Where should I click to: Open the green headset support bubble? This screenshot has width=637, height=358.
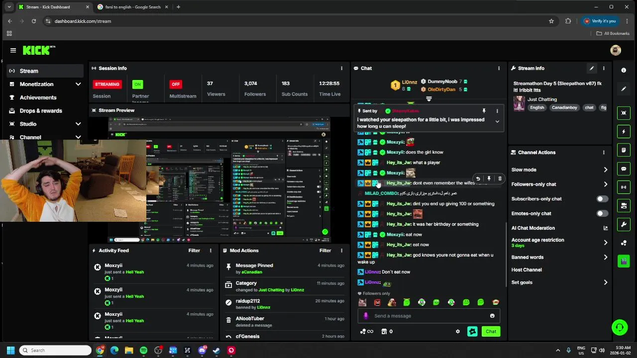coord(620,328)
